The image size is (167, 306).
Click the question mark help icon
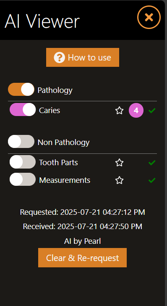(59, 58)
